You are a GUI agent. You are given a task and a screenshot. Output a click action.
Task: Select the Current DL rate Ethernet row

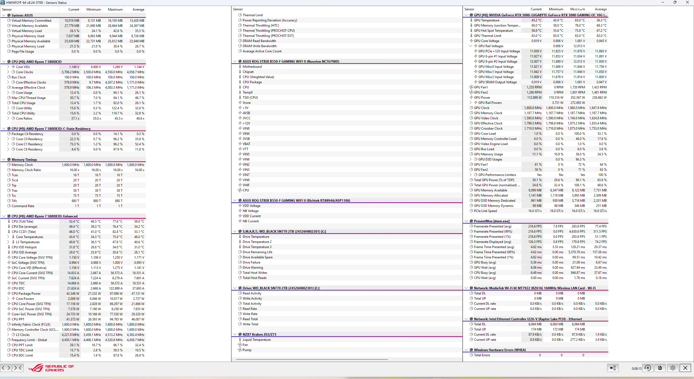[x=536, y=335]
